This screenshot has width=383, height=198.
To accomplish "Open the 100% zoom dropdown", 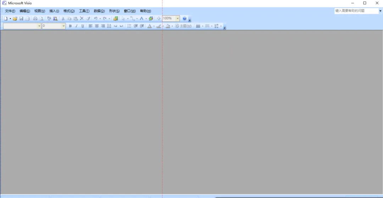I will pos(178,18).
